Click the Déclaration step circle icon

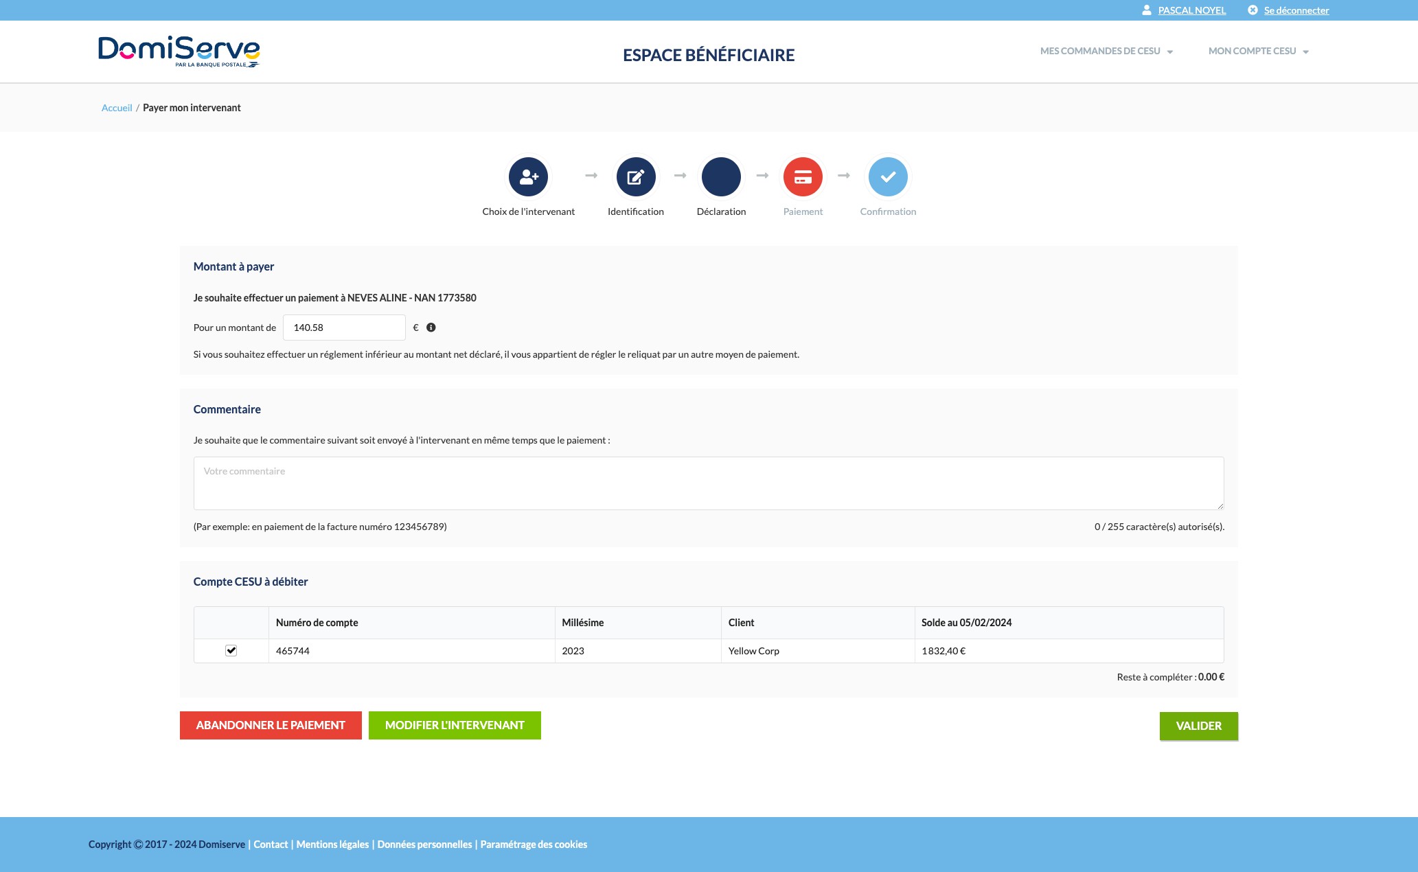[x=721, y=176]
